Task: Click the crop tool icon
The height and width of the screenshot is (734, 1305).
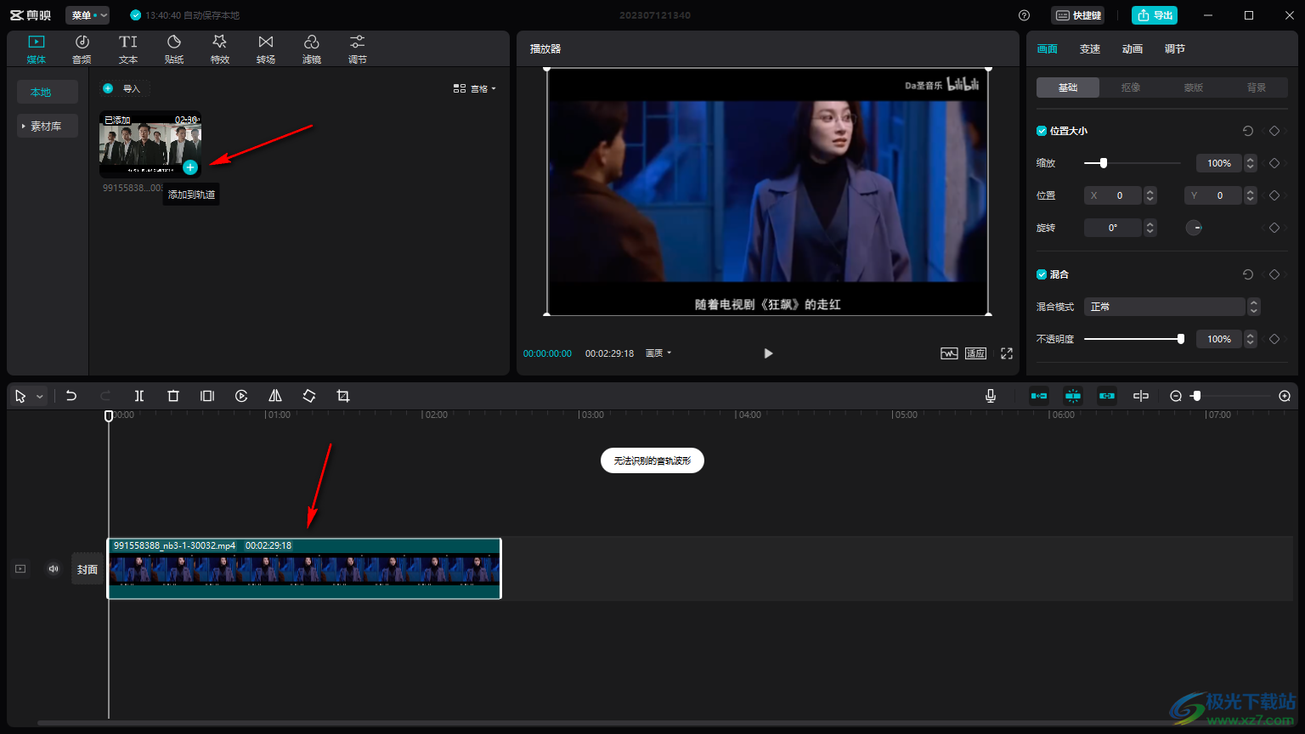Action: [343, 396]
